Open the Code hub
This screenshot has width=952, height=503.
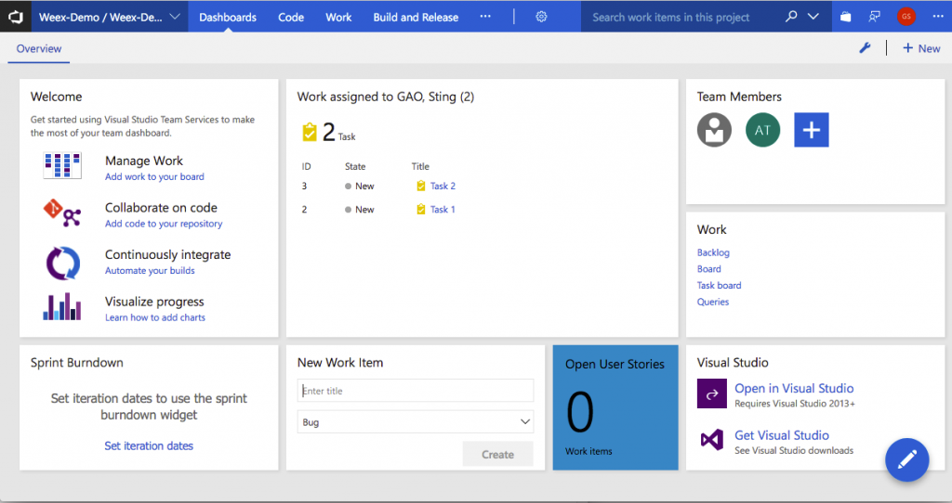click(291, 17)
